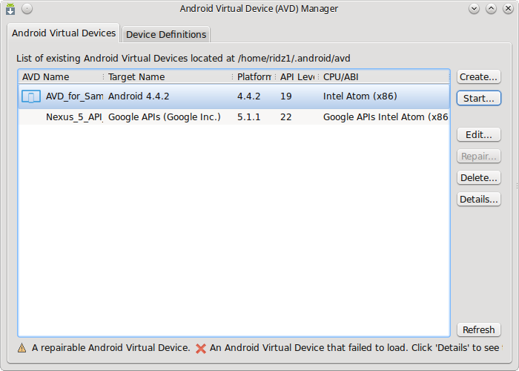The image size is (519, 371).
Task: Sort the list by AVD Name column
Action: coord(59,76)
